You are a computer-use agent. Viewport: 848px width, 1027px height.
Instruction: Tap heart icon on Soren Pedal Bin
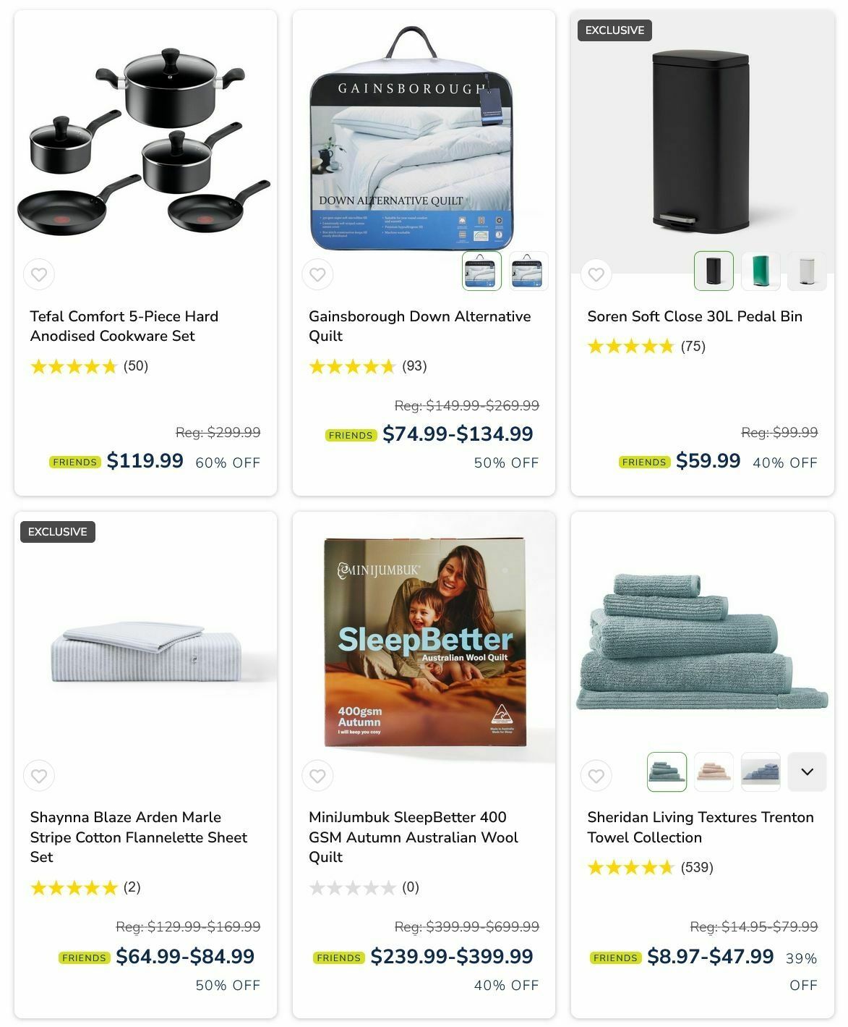click(596, 274)
